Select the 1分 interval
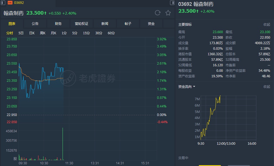 pos(64,33)
